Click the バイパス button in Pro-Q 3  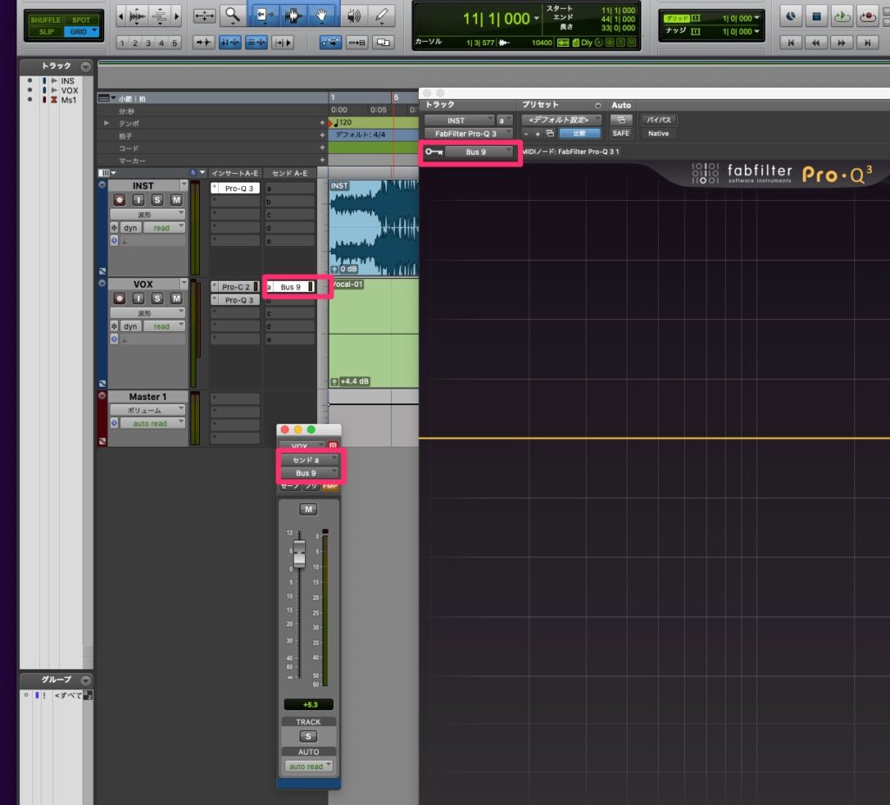coord(658,120)
